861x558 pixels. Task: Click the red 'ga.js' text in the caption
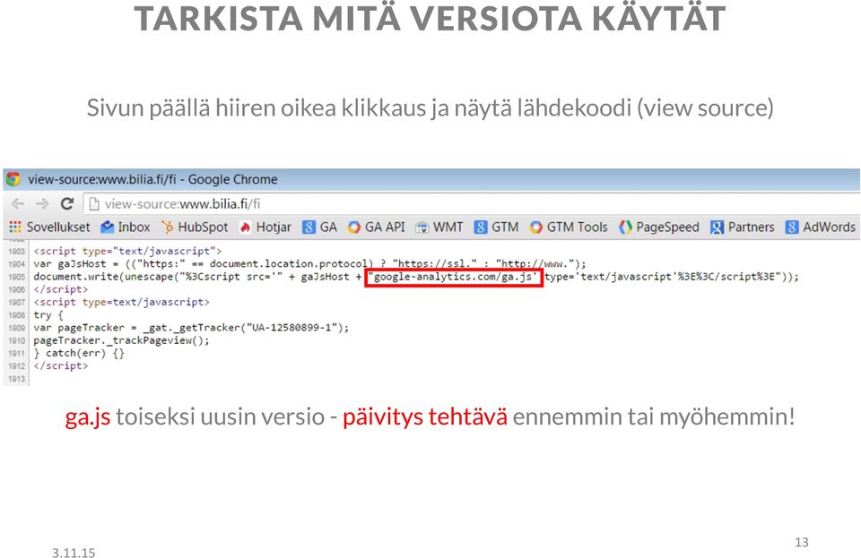pos(88,417)
